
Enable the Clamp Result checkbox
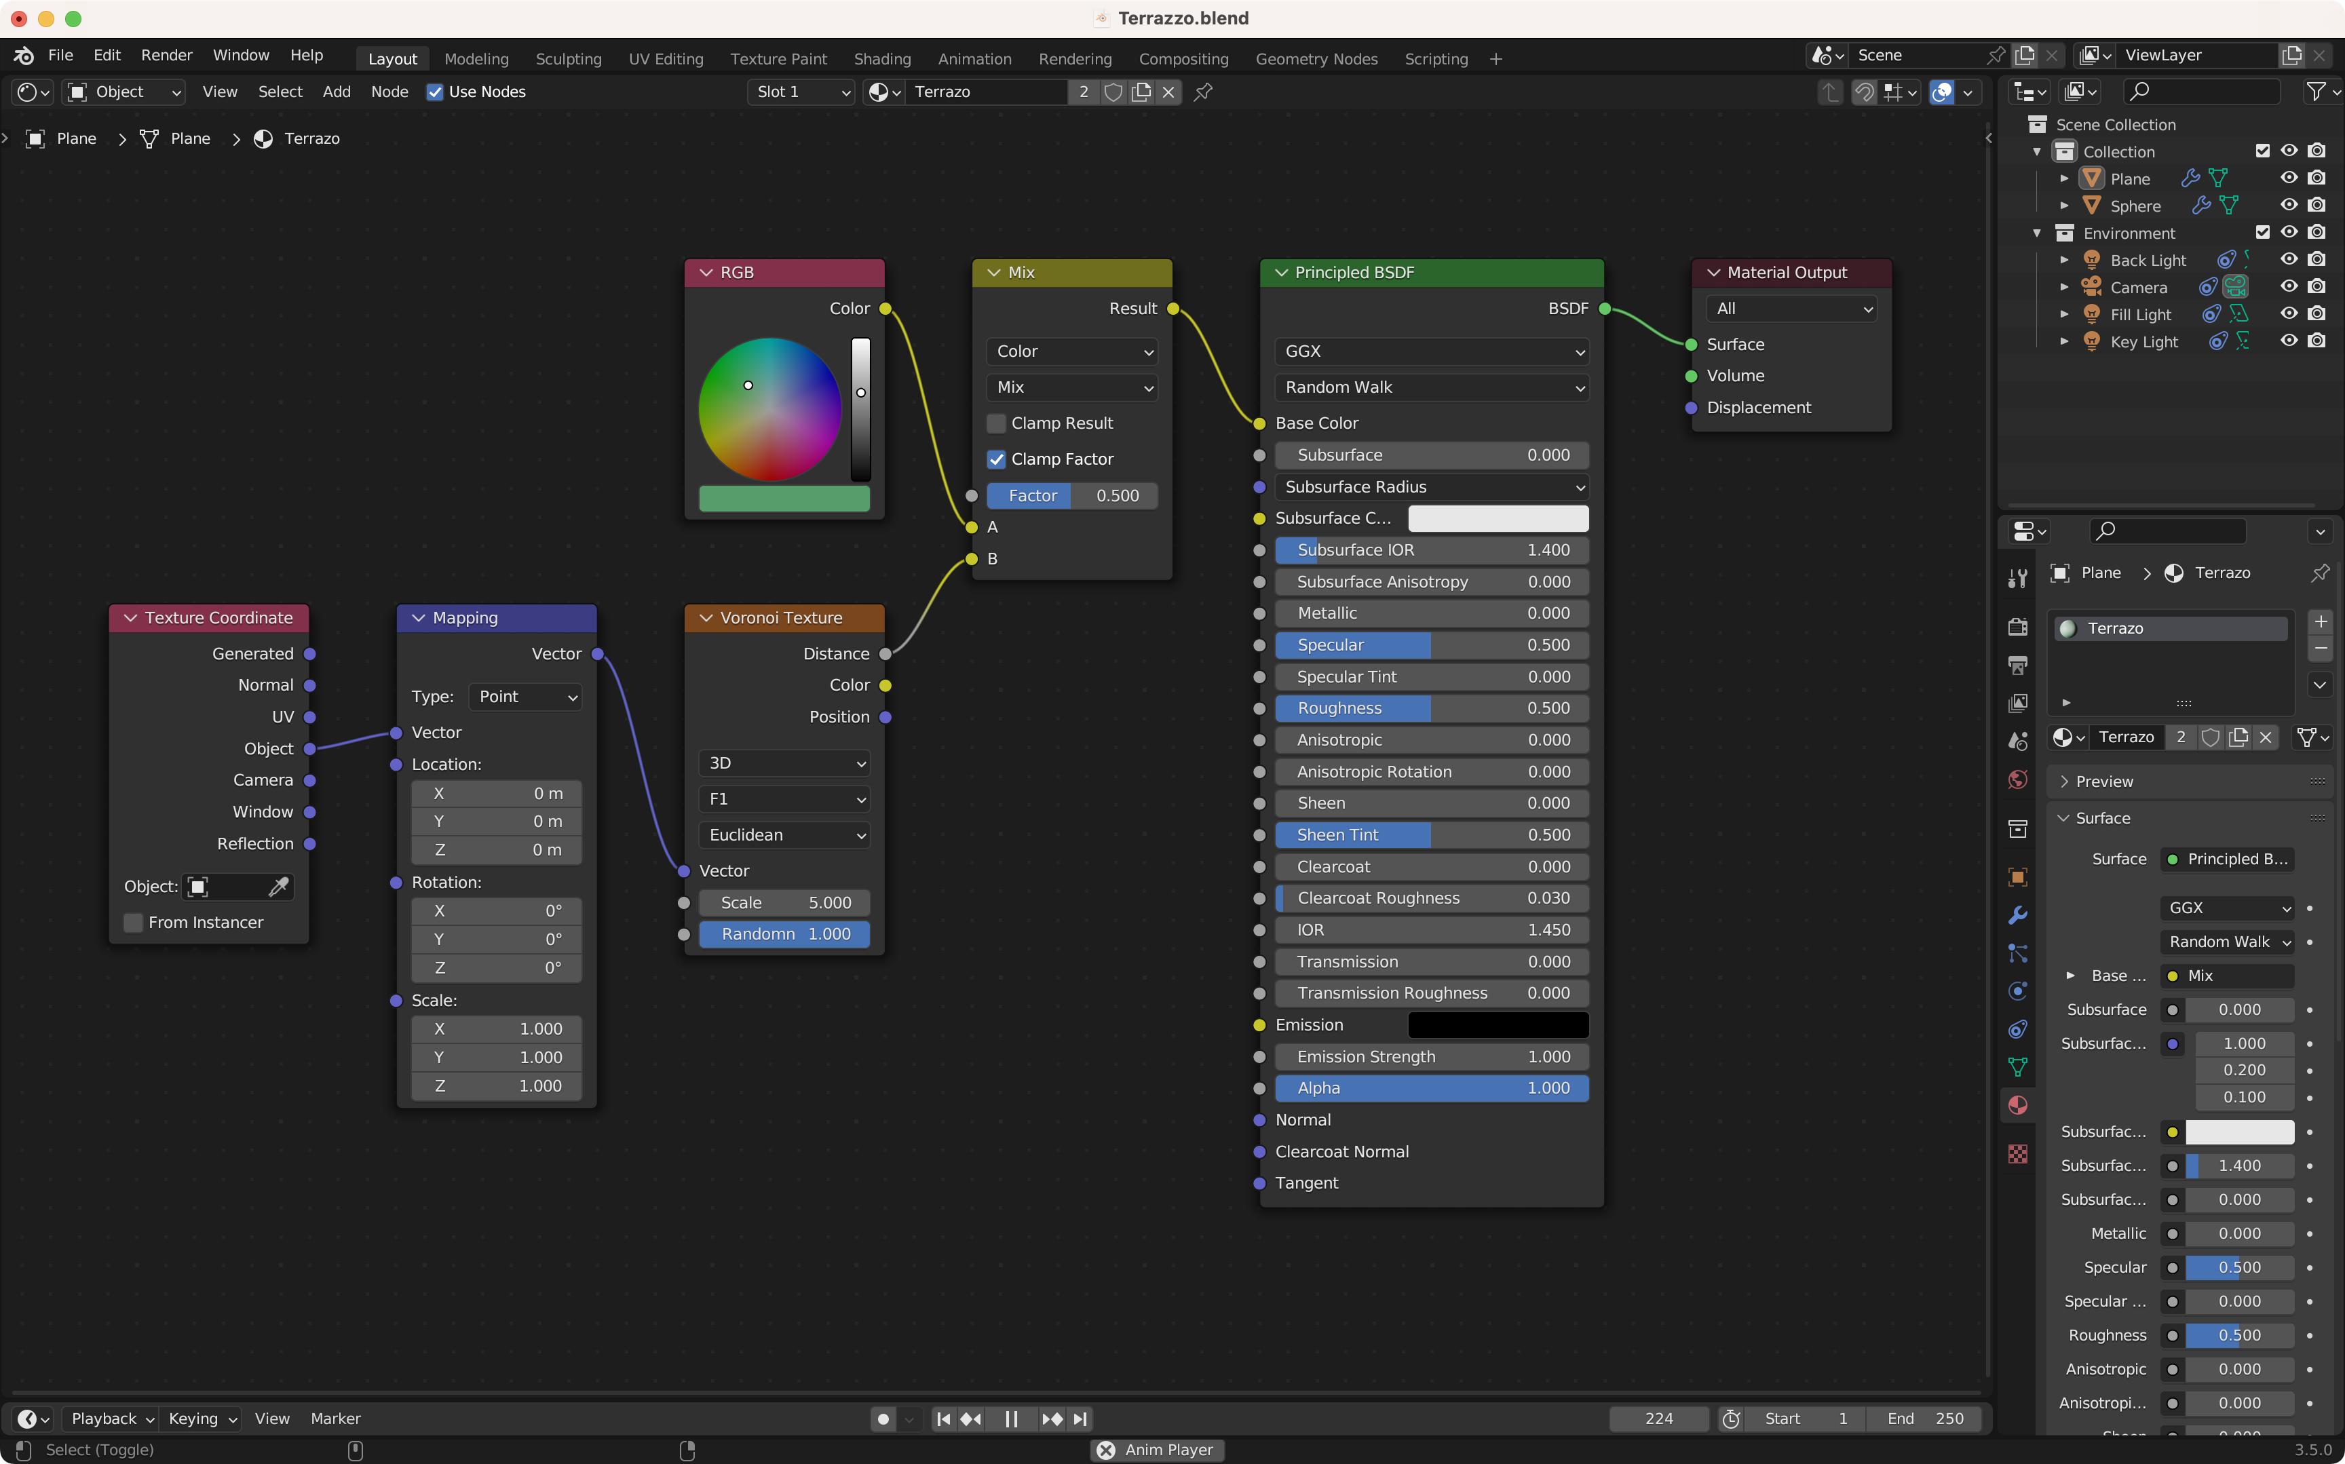(x=996, y=423)
